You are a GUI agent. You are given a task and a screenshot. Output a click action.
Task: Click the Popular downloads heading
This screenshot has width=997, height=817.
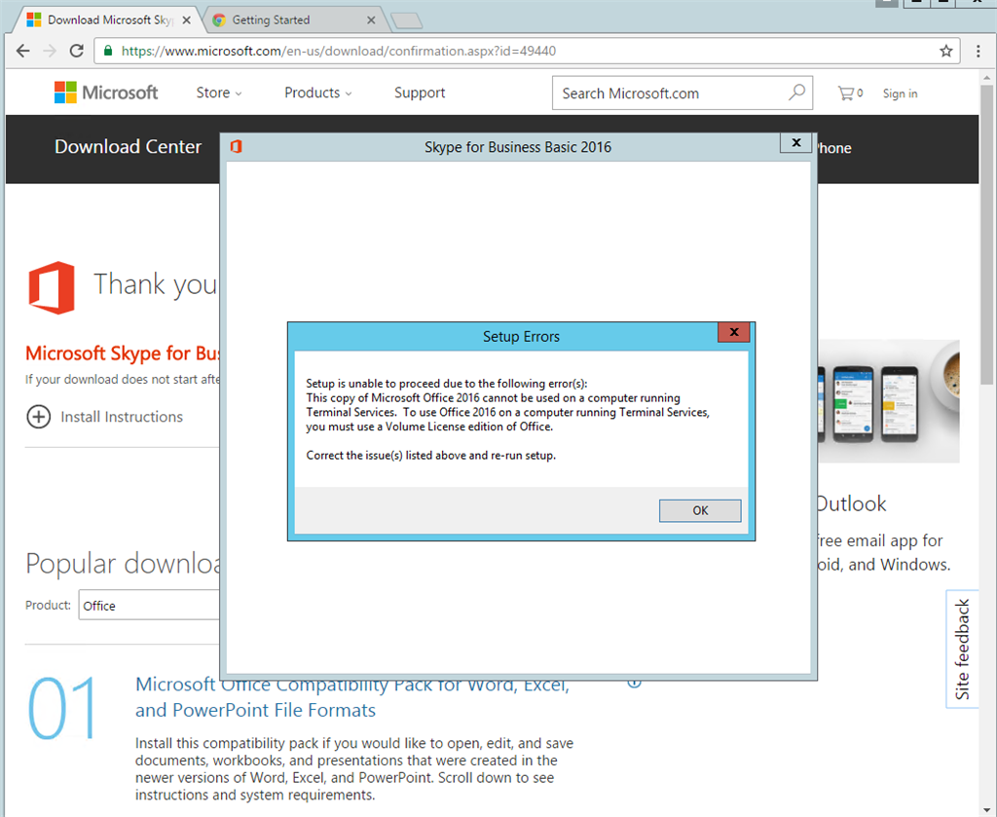tap(123, 563)
